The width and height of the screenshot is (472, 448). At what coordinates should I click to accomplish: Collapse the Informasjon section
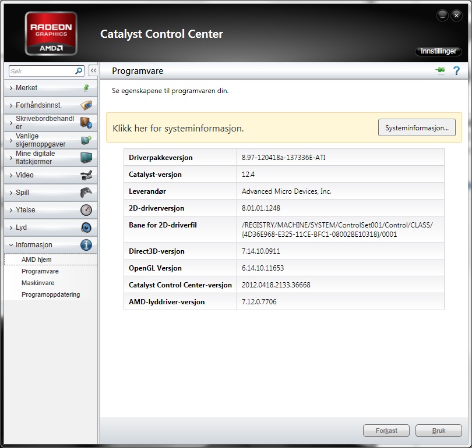point(51,245)
